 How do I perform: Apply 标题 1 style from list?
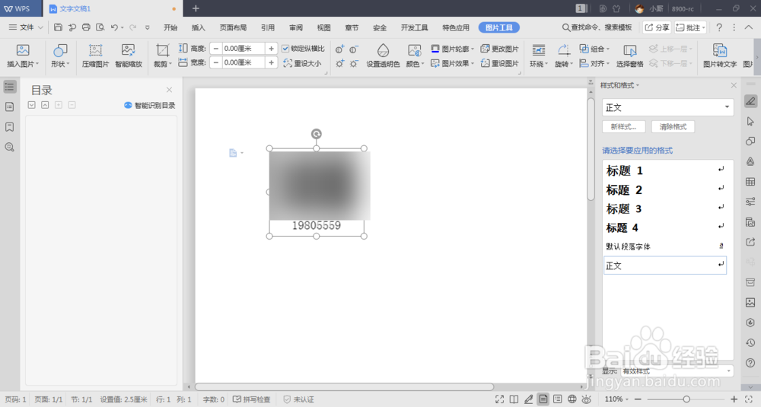665,170
